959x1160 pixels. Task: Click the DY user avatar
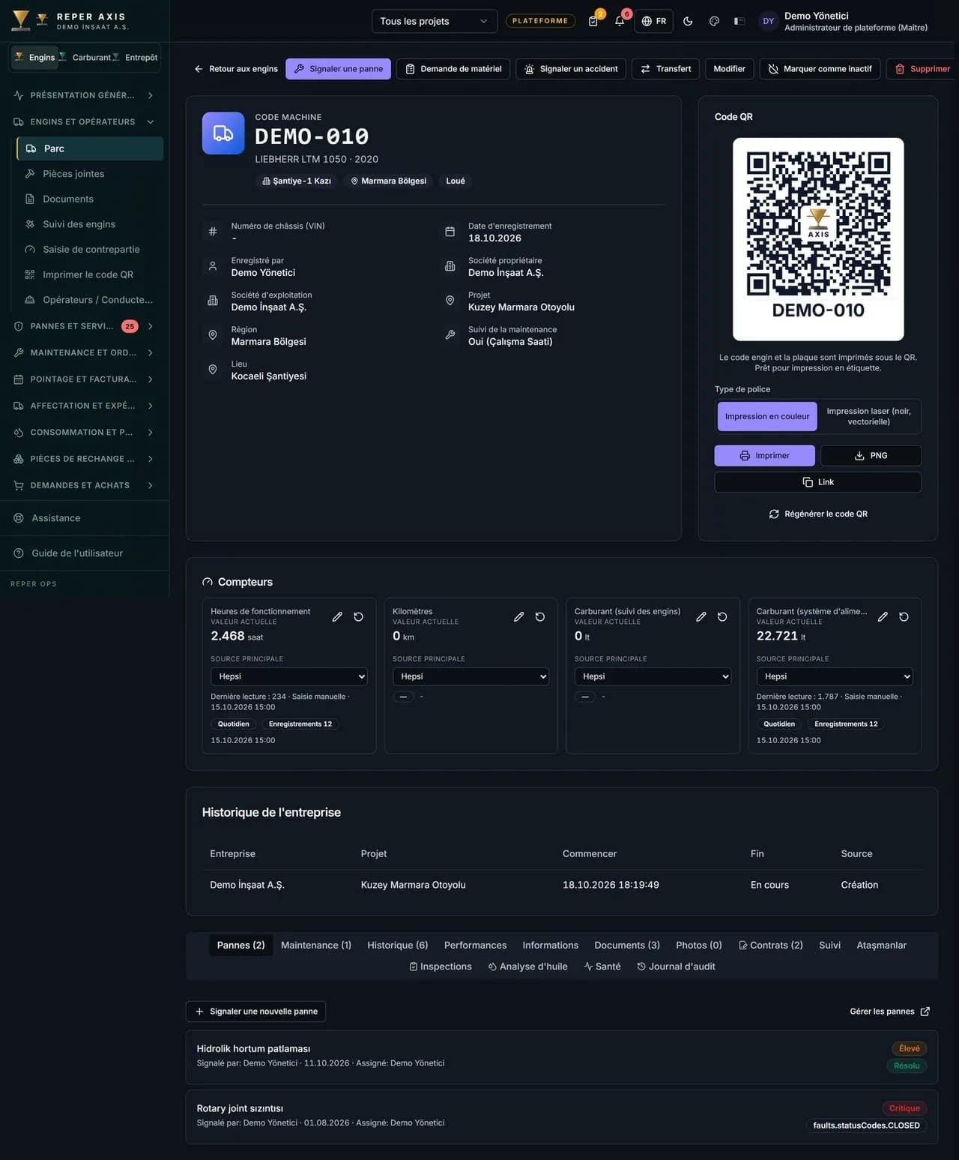pos(769,21)
